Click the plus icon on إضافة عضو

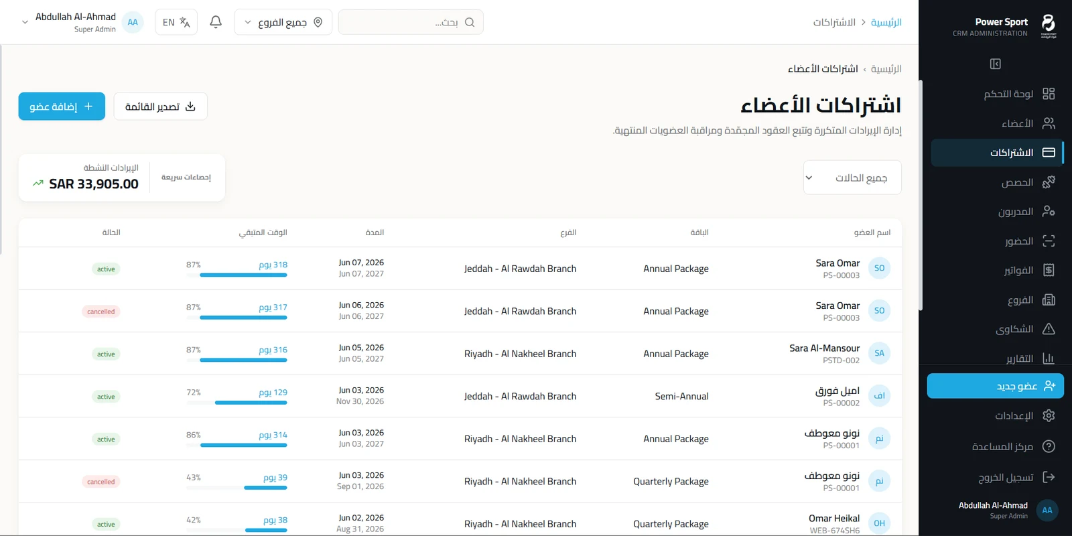[88, 107]
